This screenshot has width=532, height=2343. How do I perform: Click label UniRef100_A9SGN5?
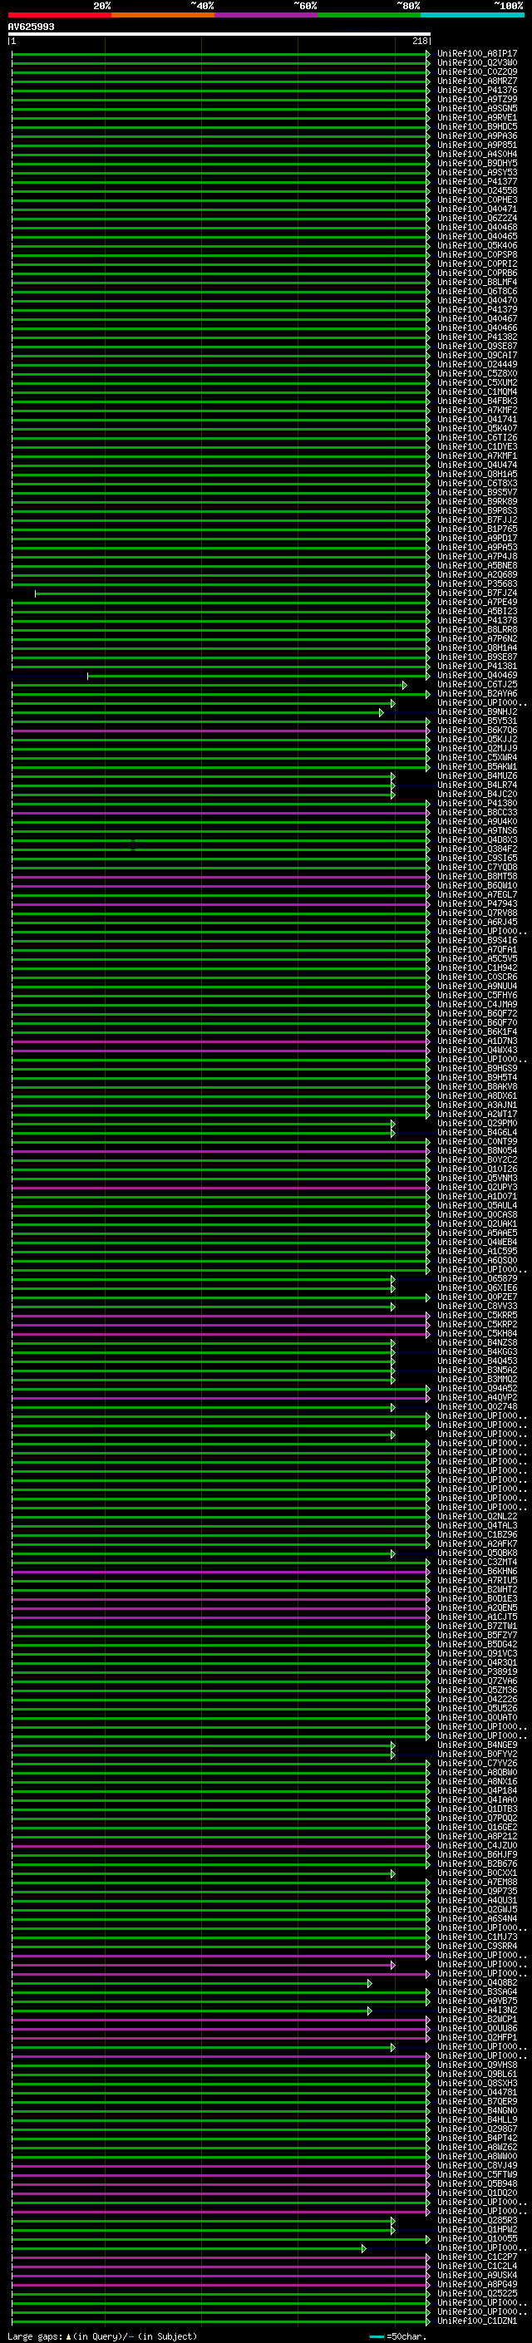click(x=476, y=108)
